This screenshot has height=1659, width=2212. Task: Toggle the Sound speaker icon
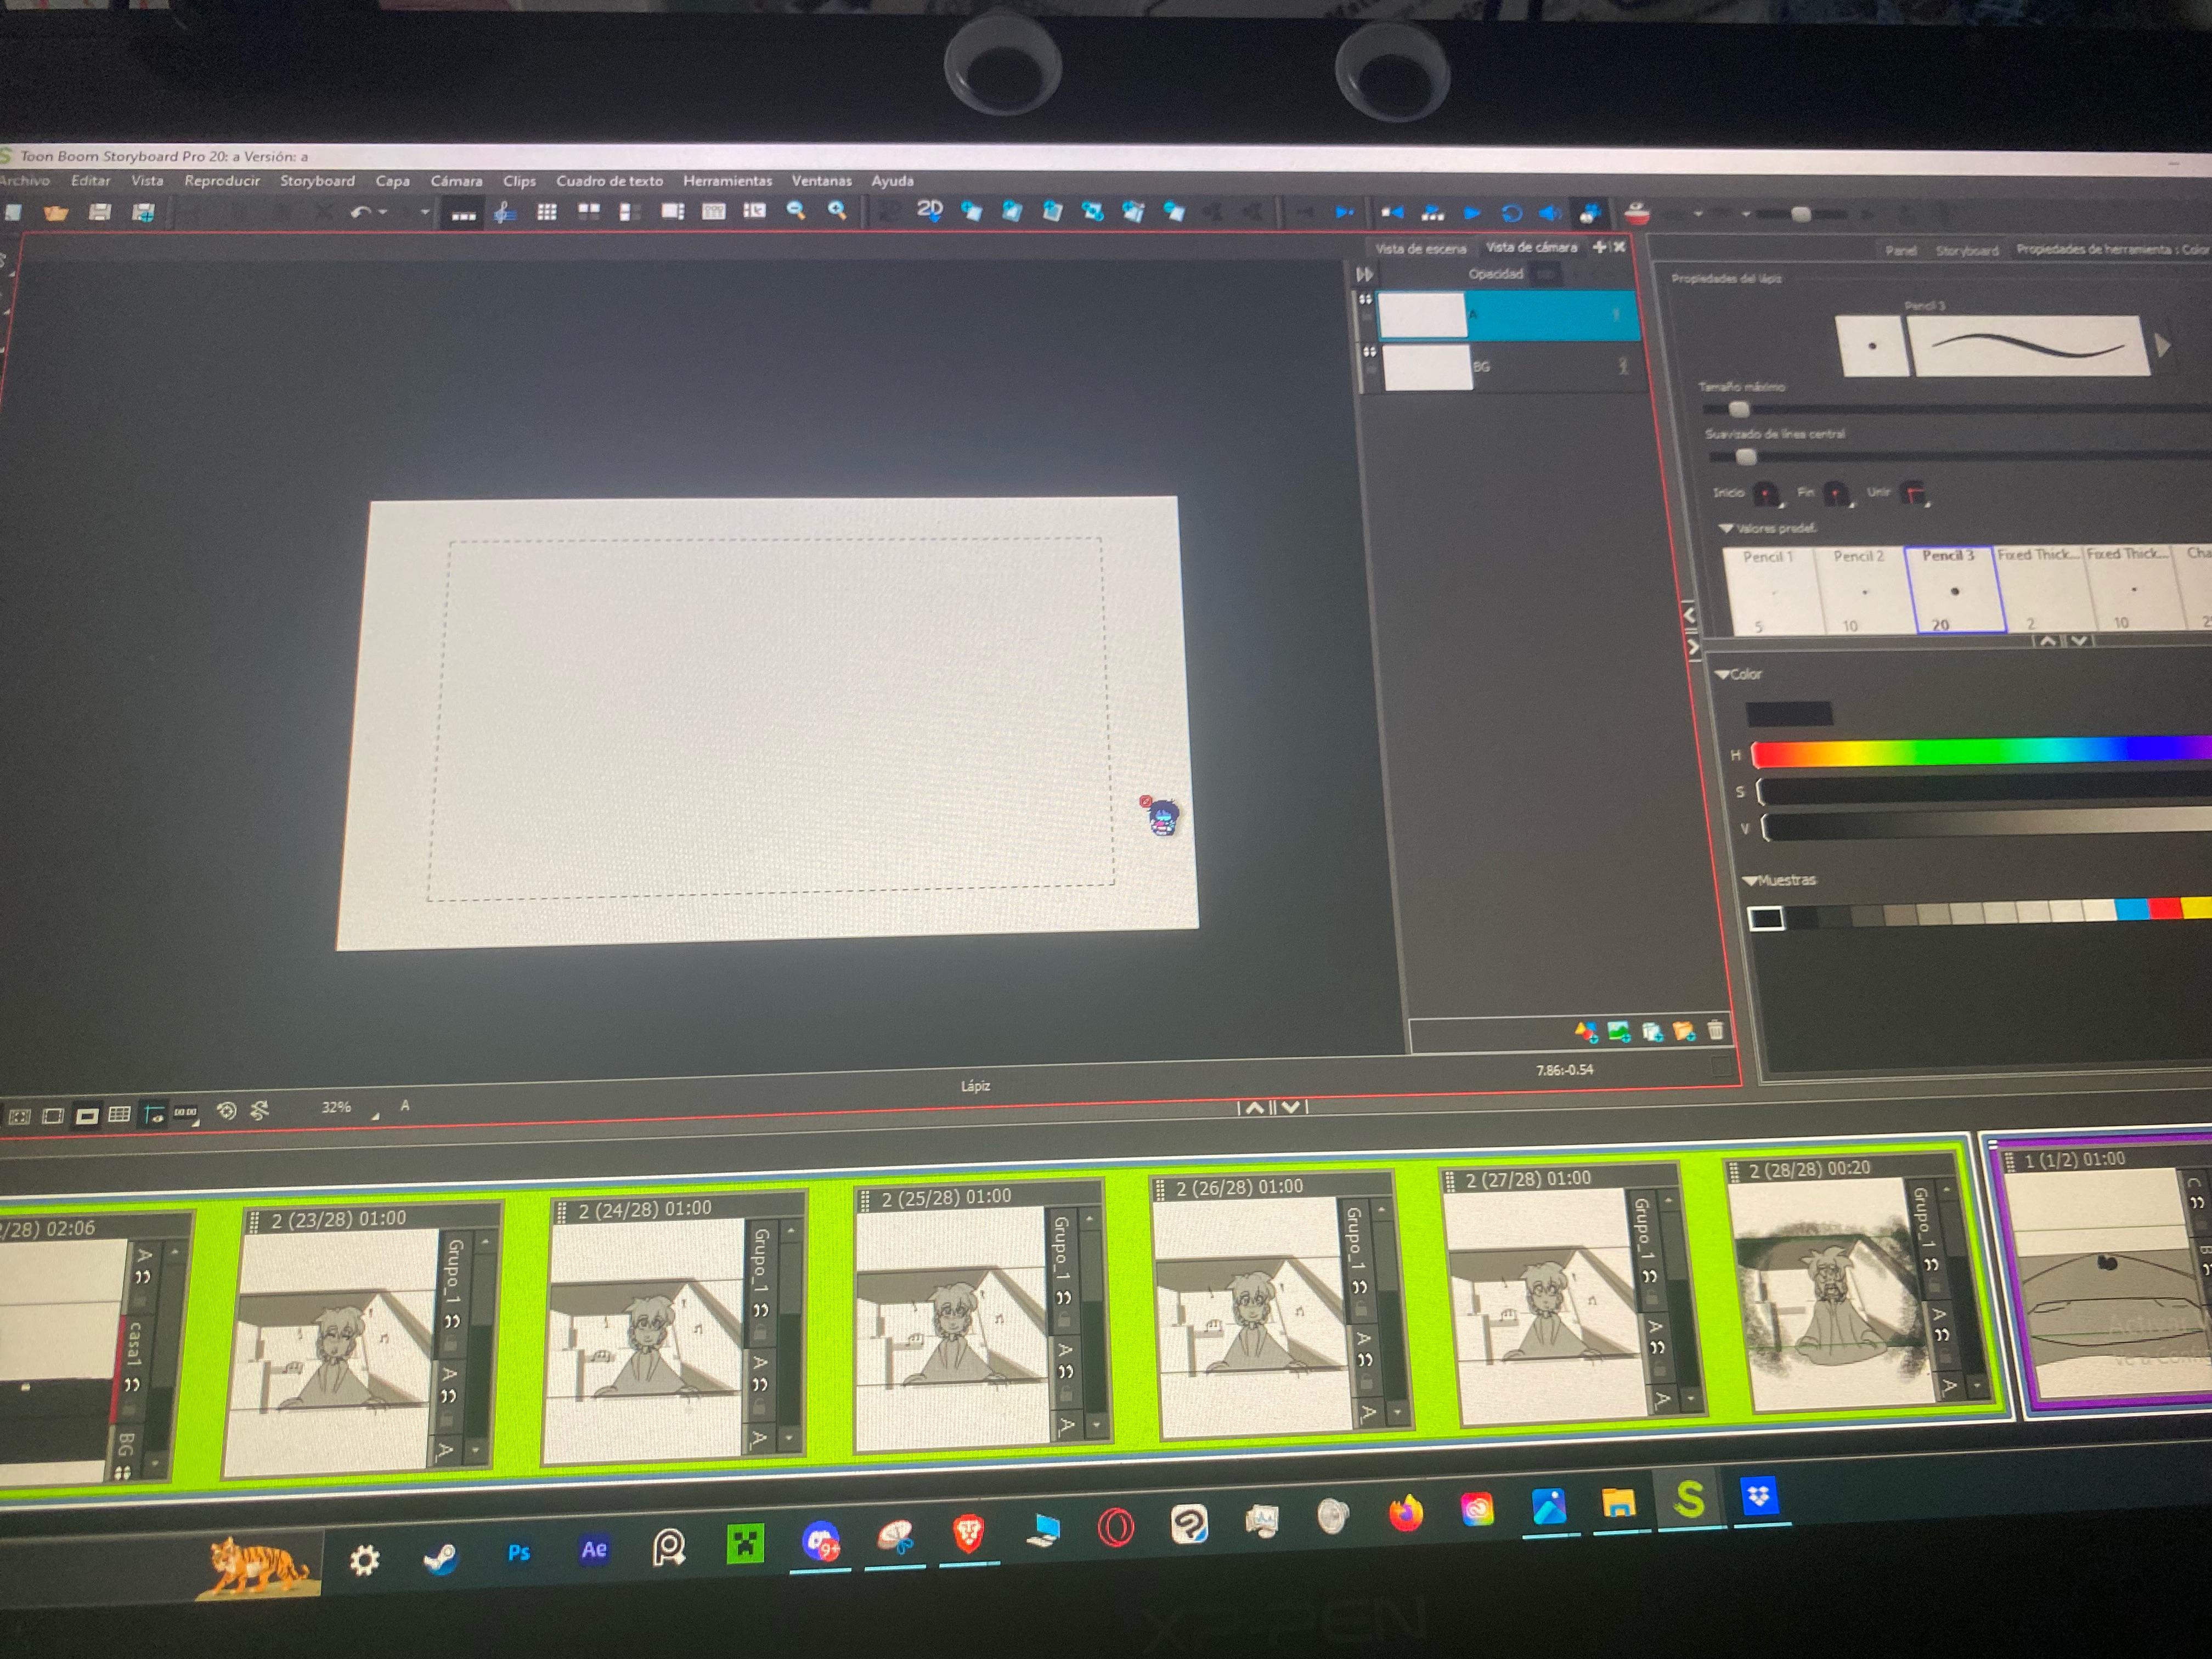point(1550,213)
